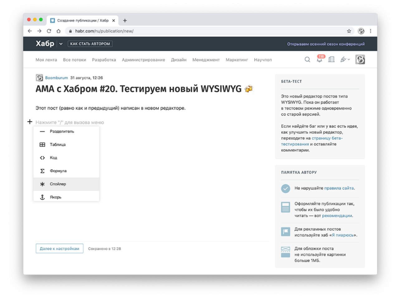
Task: Click КАК СТАТЬ АВТОРОМ button
Action: click(x=90, y=44)
